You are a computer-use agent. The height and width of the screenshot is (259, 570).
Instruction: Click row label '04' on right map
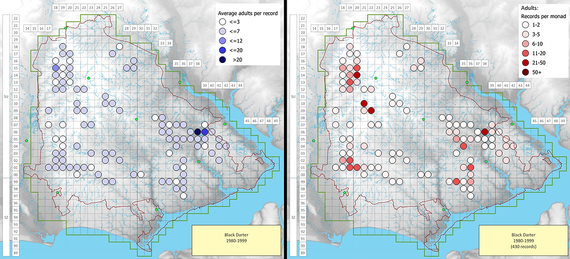click(x=303, y=146)
